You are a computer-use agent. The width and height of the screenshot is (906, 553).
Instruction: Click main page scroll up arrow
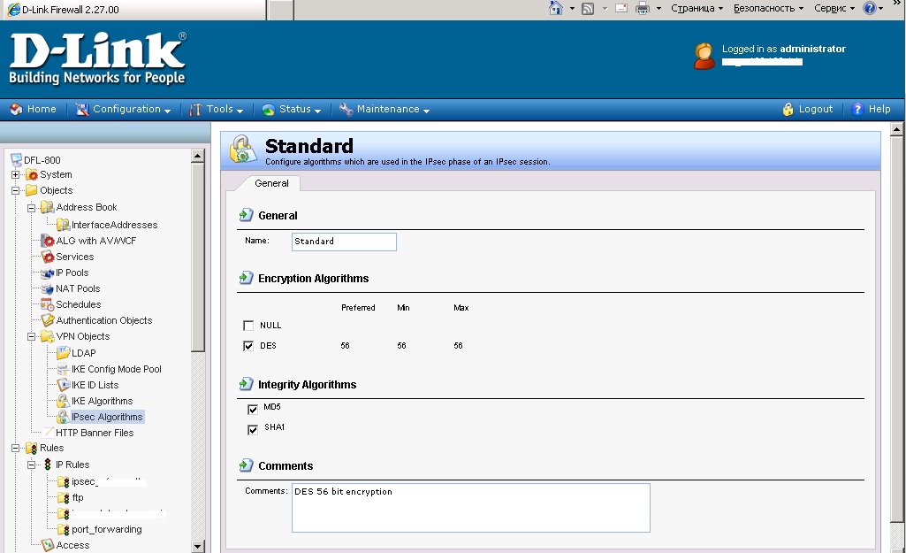897,129
